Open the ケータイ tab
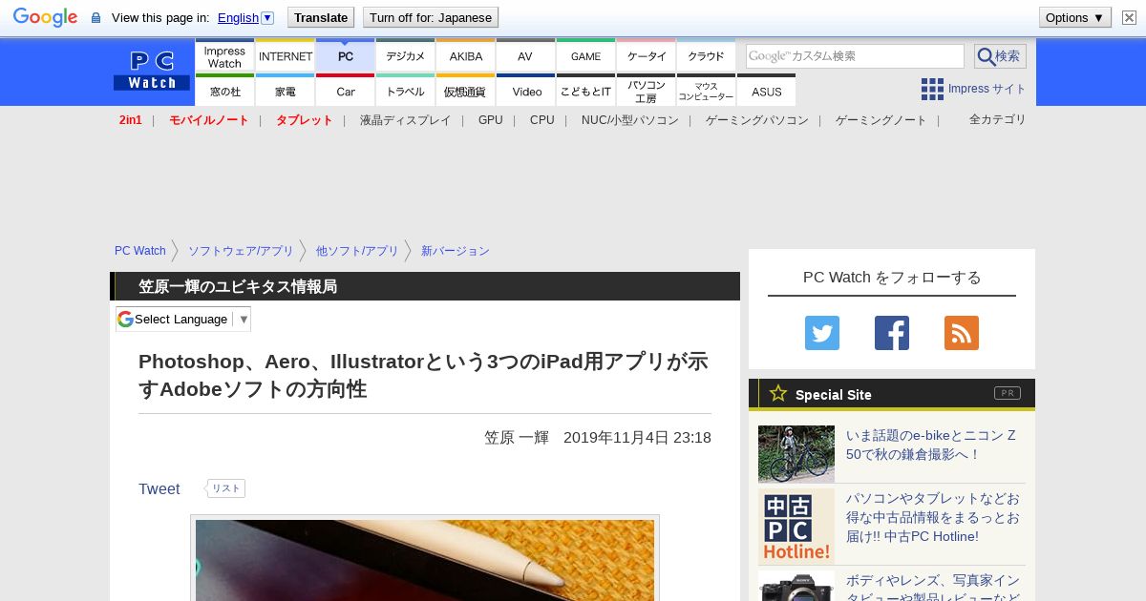This screenshot has width=1146, height=601. [646, 55]
